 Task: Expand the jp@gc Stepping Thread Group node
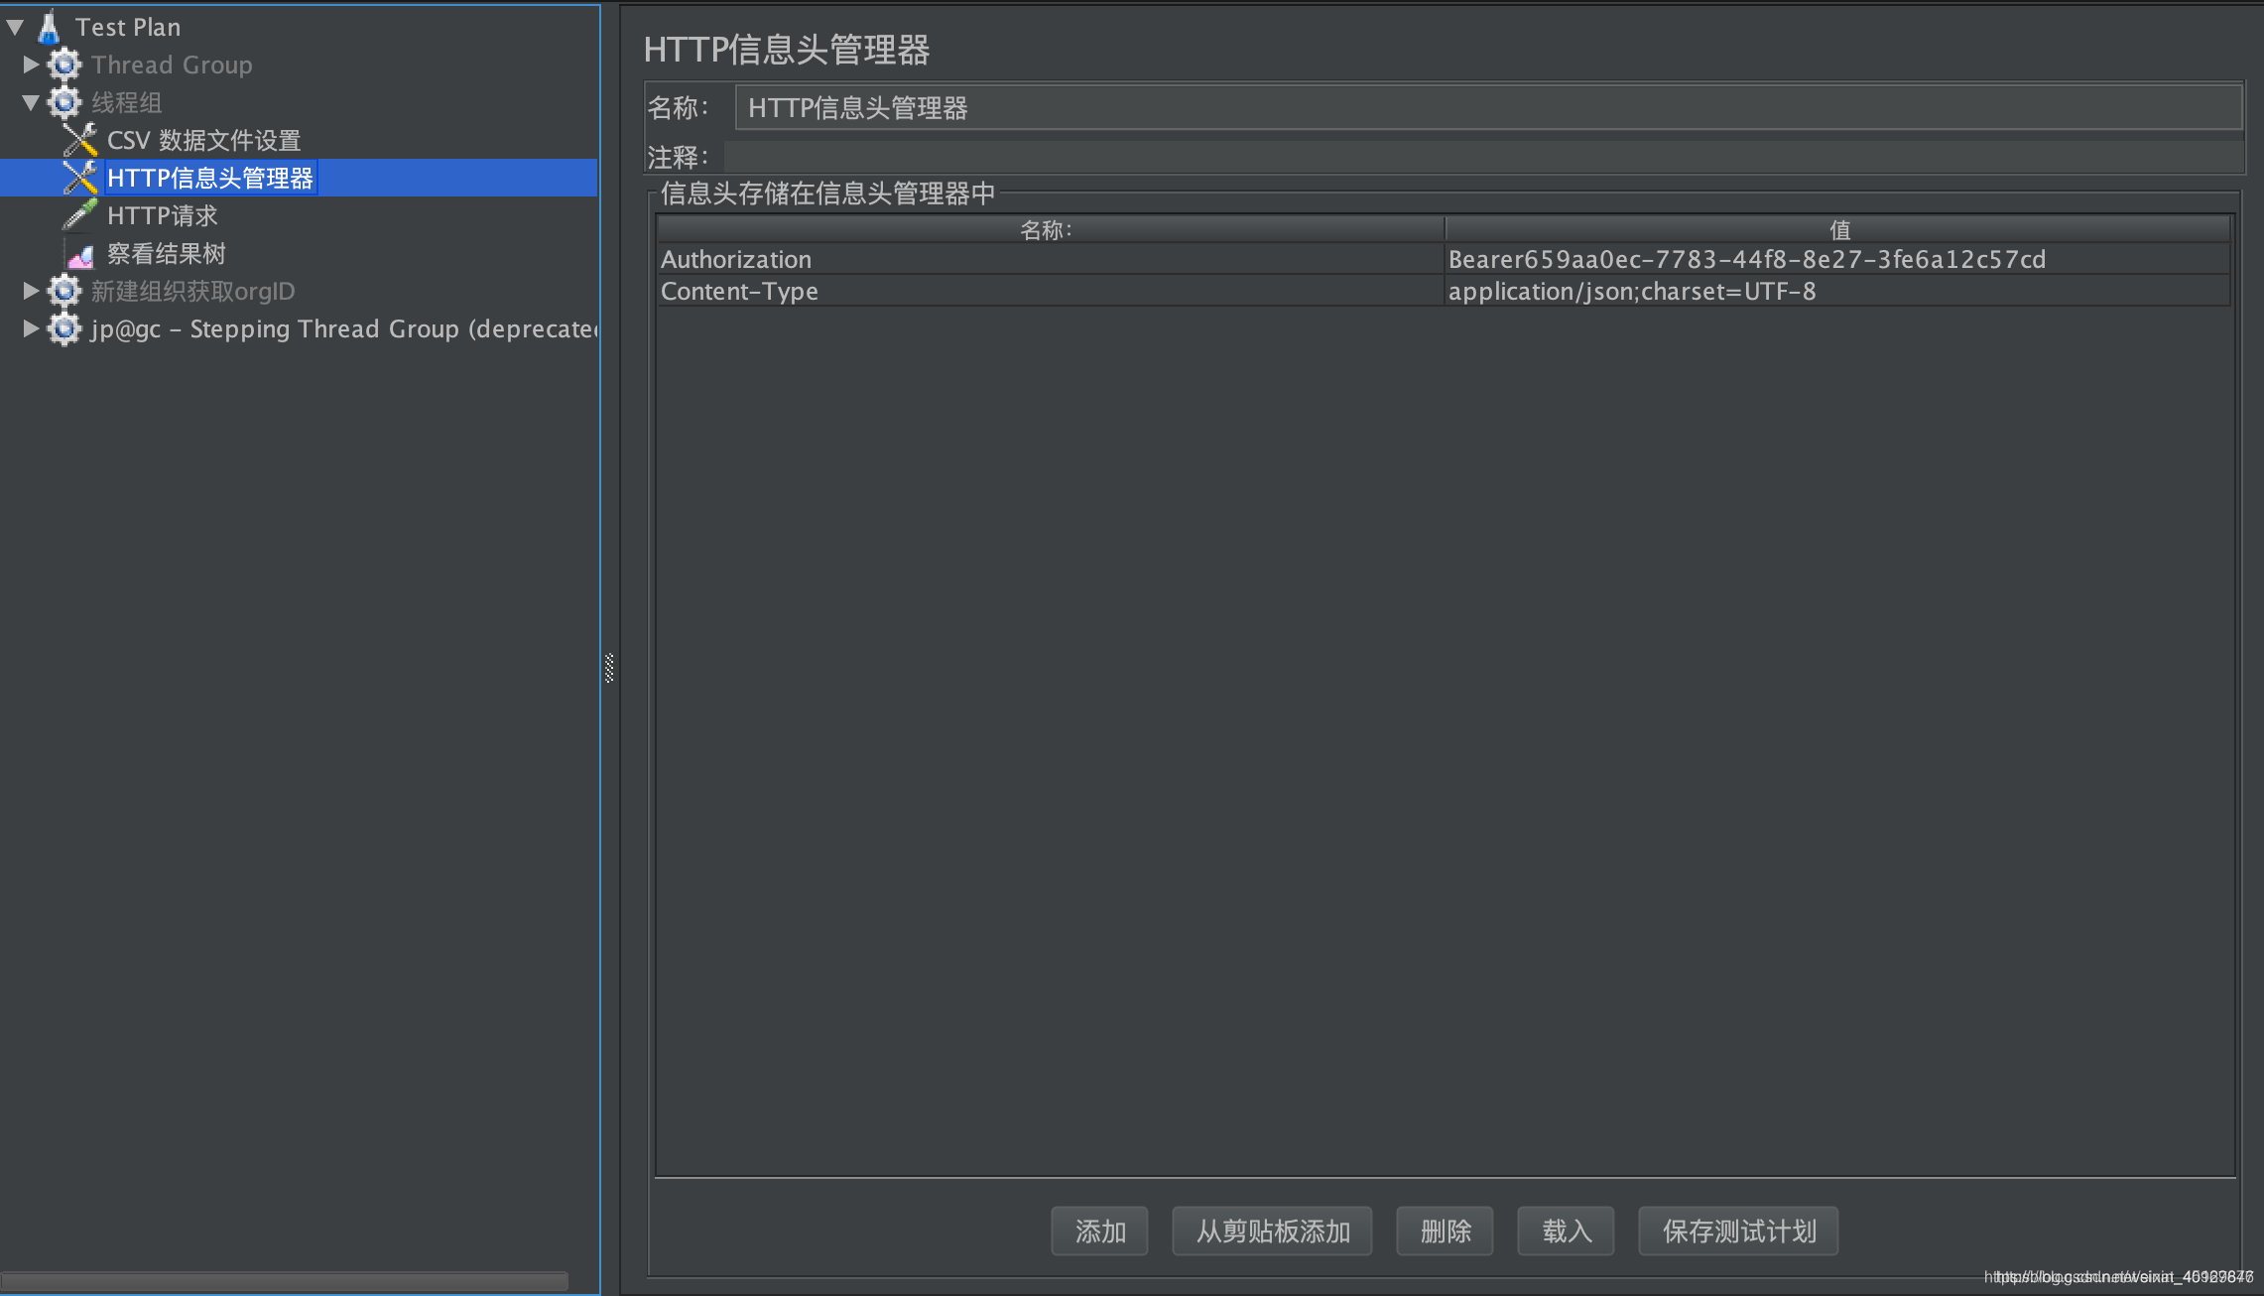tap(31, 328)
